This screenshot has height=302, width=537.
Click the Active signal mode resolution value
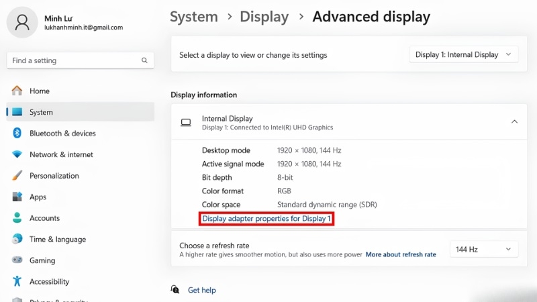309,164
